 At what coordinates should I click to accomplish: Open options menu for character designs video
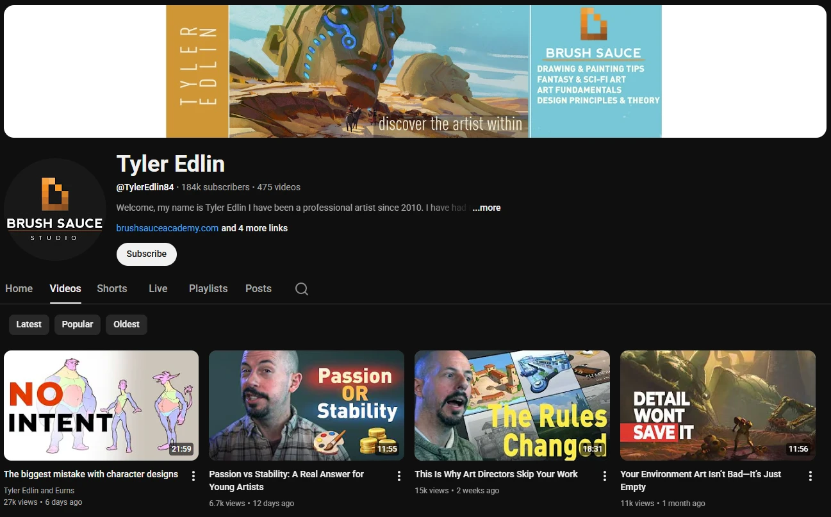point(193,476)
